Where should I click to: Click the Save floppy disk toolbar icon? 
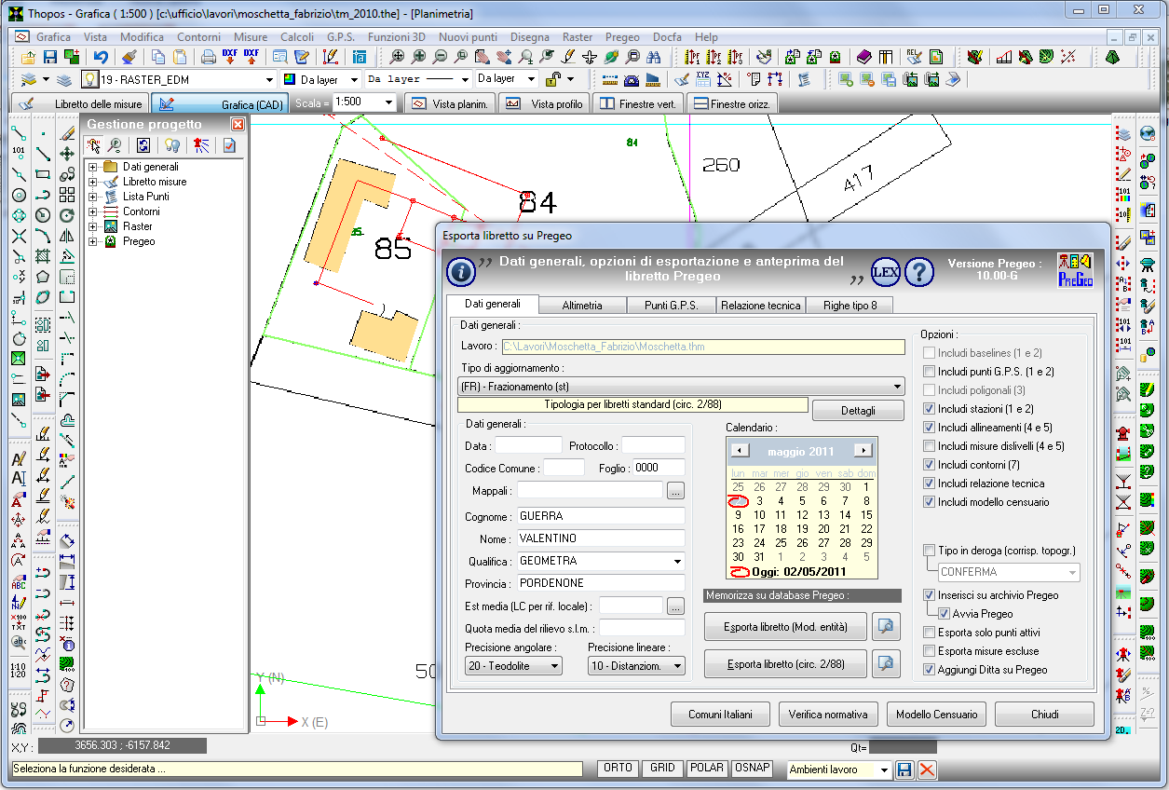[x=50, y=57]
